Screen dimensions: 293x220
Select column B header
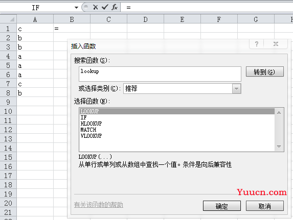72,19
